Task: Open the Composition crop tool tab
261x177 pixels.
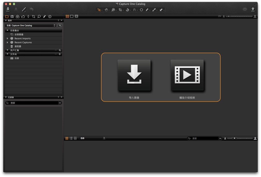Action: (x=34, y=17)
